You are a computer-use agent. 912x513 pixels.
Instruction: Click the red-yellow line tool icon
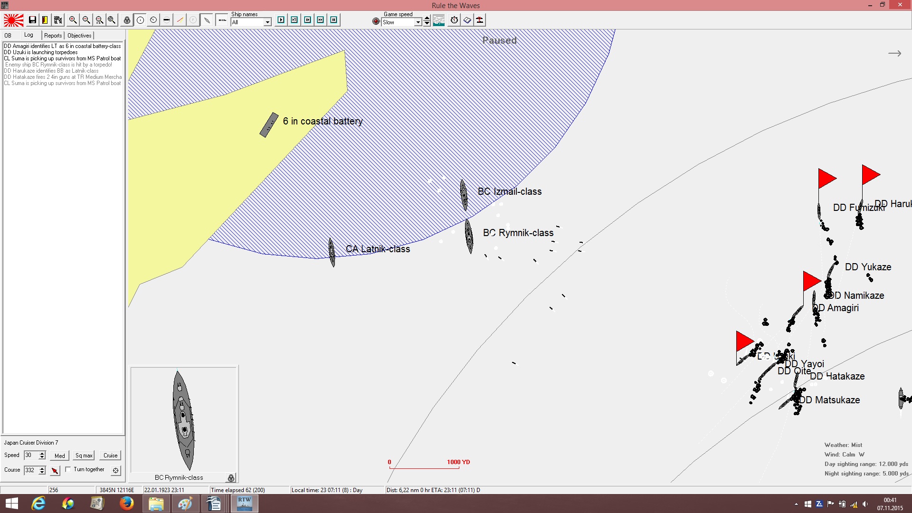(180, 20)
